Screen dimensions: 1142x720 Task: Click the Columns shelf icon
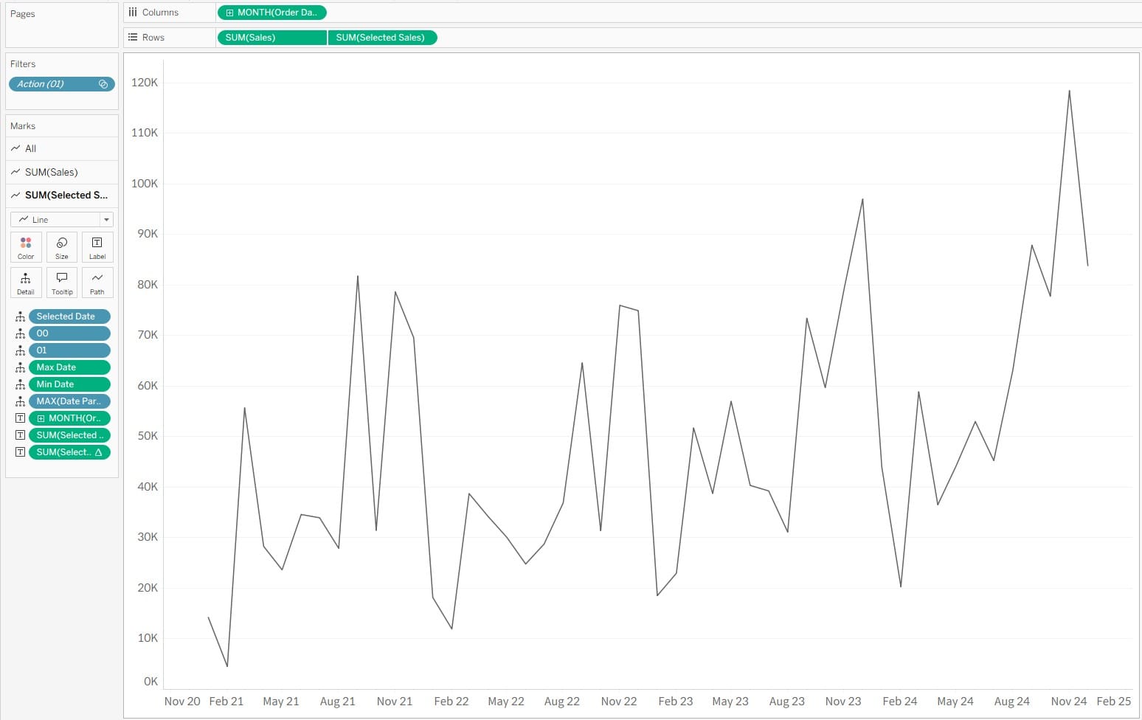pos(133,13)
